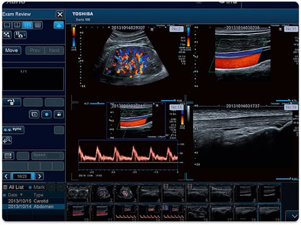301x225 pixels.
Task: Click the Next button
Action: coord(54,51)
